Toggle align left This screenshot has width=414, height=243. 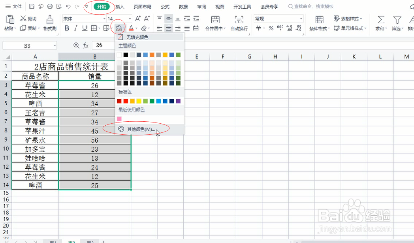160,28
